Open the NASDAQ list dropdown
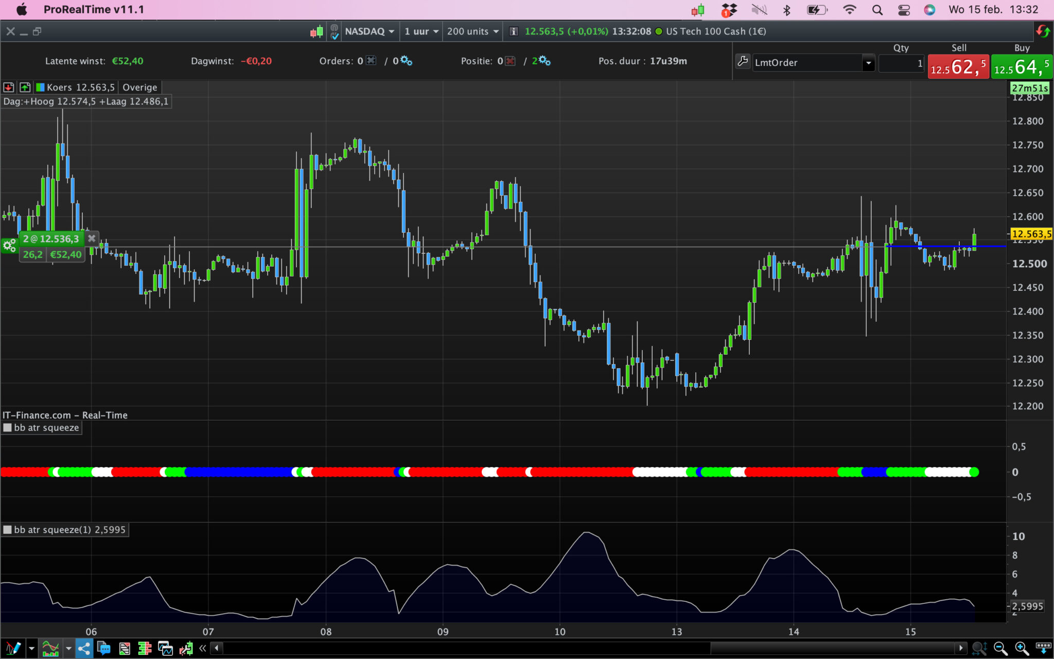Image resolution: width=1054 pixels, height=659 pixels. pos(369,31)
